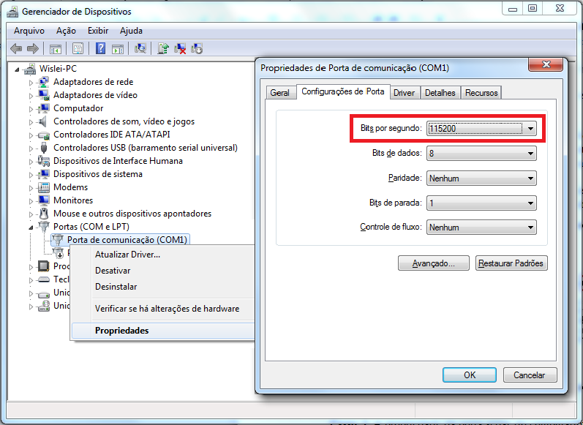583x425 pixels.
Task: Open the Paridade dropdown
Action: click(530, 178)
